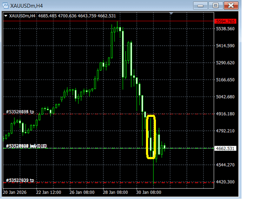Image resolution: width=255 pixels, height=210 pixels.
Task: Expand the triangle beside XAUUSDm,H4 header
Action: [6, 16]
